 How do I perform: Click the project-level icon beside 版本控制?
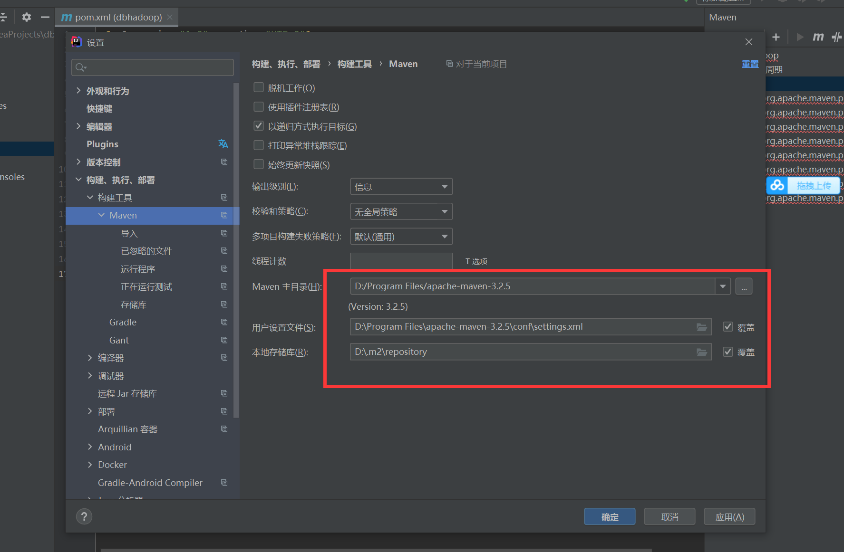click(224, 162)
